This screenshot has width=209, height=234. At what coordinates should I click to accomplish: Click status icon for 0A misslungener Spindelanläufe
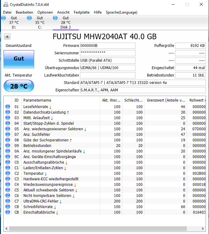coord(8,151)
